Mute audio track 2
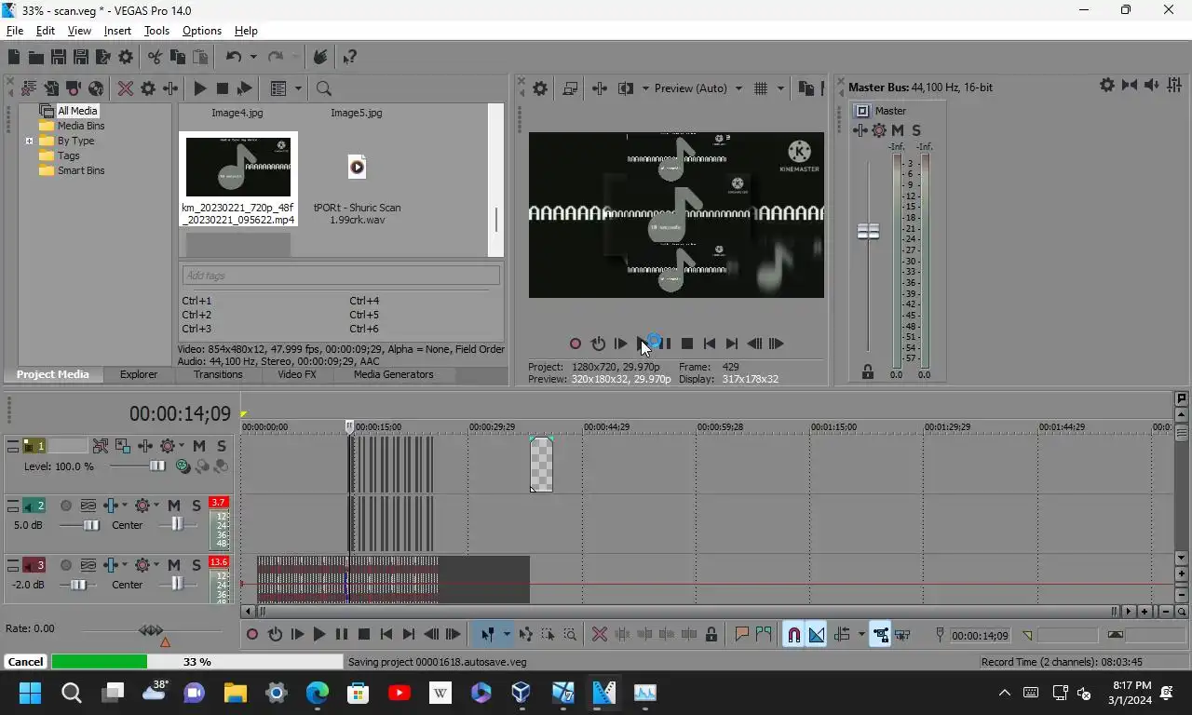The image size is (1192, 715). pos(174,506)
